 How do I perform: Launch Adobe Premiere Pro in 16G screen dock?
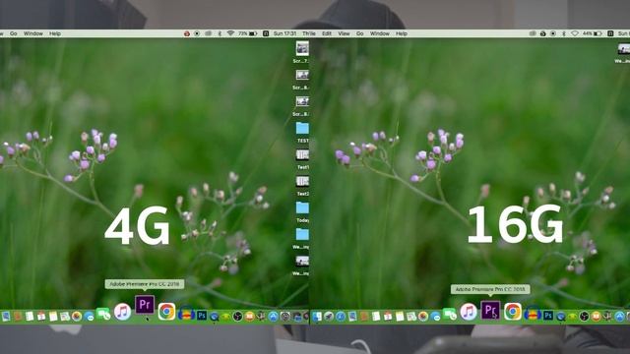pyautogui.click(x=490, y=311)
